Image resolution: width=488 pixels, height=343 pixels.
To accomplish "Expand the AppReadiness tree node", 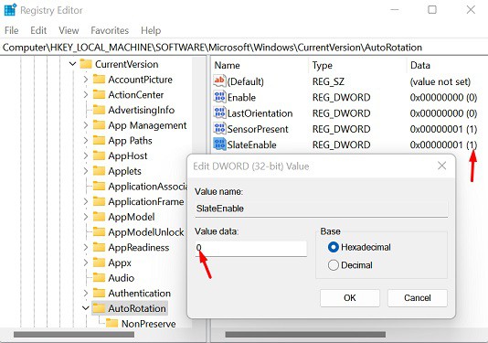I will point(86,247).
